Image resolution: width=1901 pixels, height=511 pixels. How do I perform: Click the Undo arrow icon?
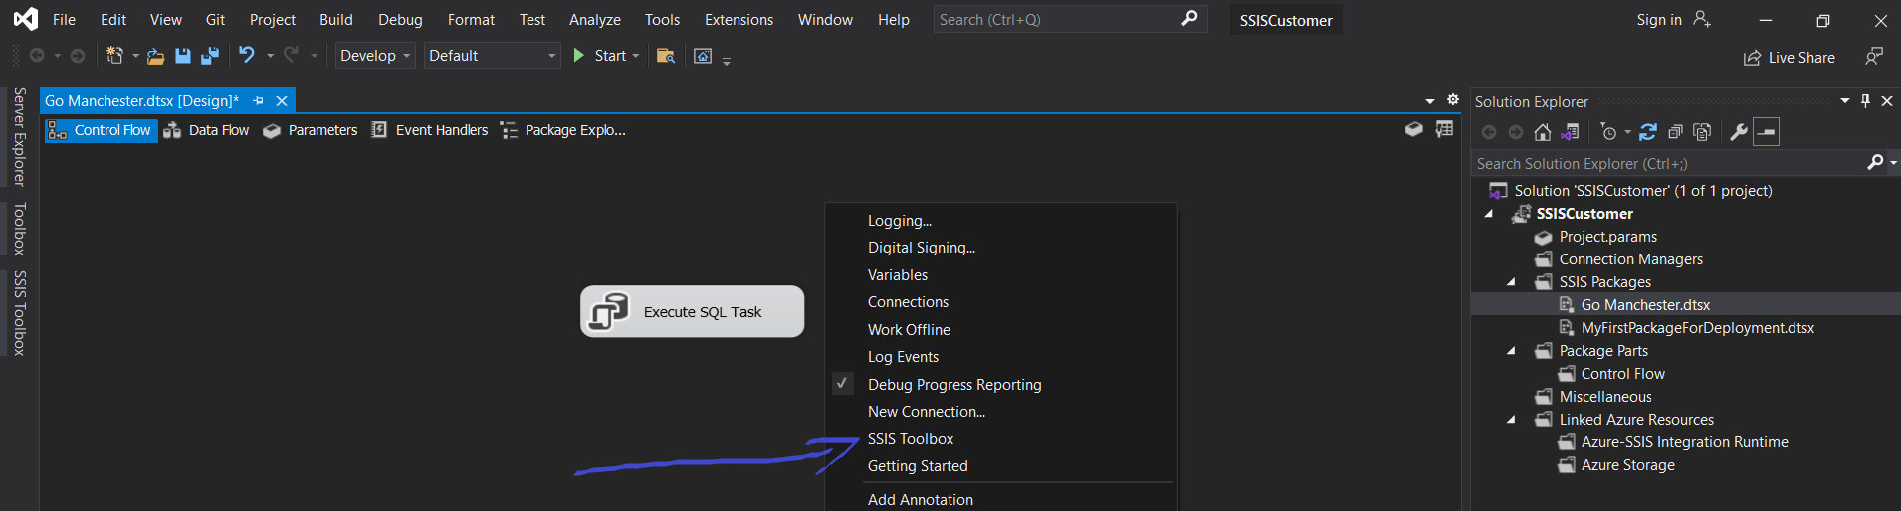(247, 56)
